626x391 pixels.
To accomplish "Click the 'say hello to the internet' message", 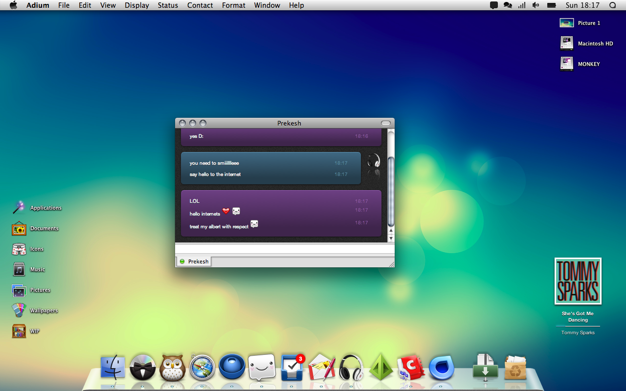I will coord(215,174).
